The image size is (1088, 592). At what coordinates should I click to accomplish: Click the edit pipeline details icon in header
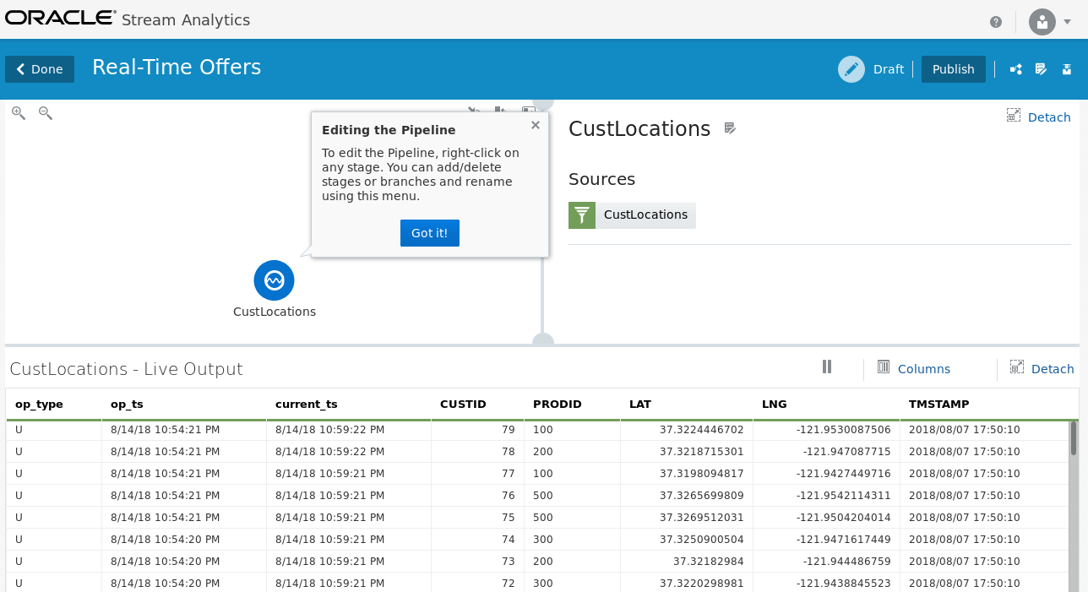tap(1042, 69)
